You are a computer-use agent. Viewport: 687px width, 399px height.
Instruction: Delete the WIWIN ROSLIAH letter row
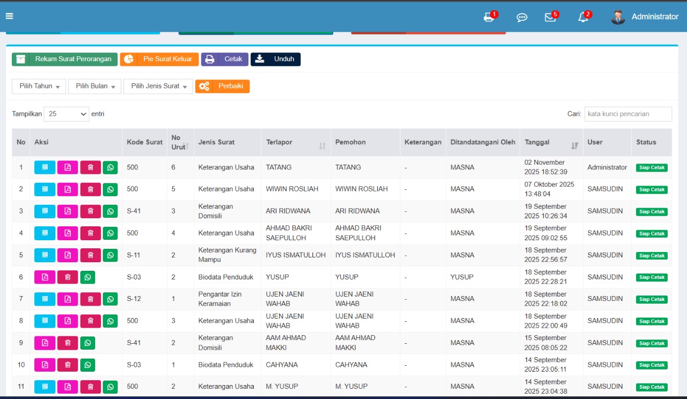click(x=90, y=189)
